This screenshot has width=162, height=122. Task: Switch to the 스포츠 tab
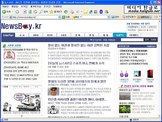(64, 35)
